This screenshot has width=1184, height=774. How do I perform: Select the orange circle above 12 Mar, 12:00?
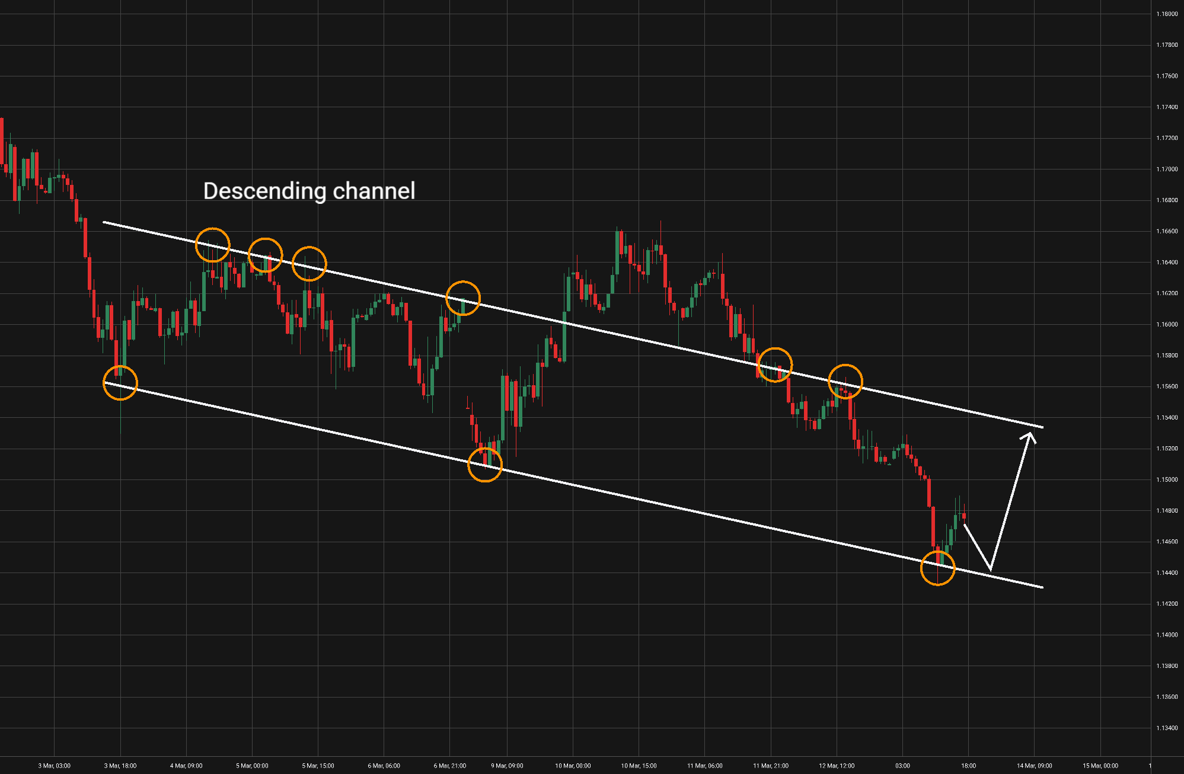tap(845, 381)
